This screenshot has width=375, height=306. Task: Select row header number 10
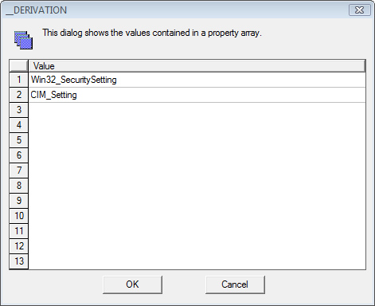19,216
